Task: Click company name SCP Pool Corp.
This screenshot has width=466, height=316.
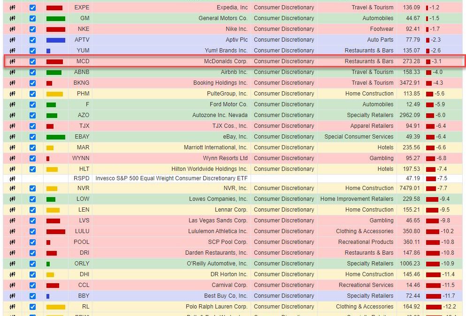Action: pyautogui.click(x=228, y=242)
